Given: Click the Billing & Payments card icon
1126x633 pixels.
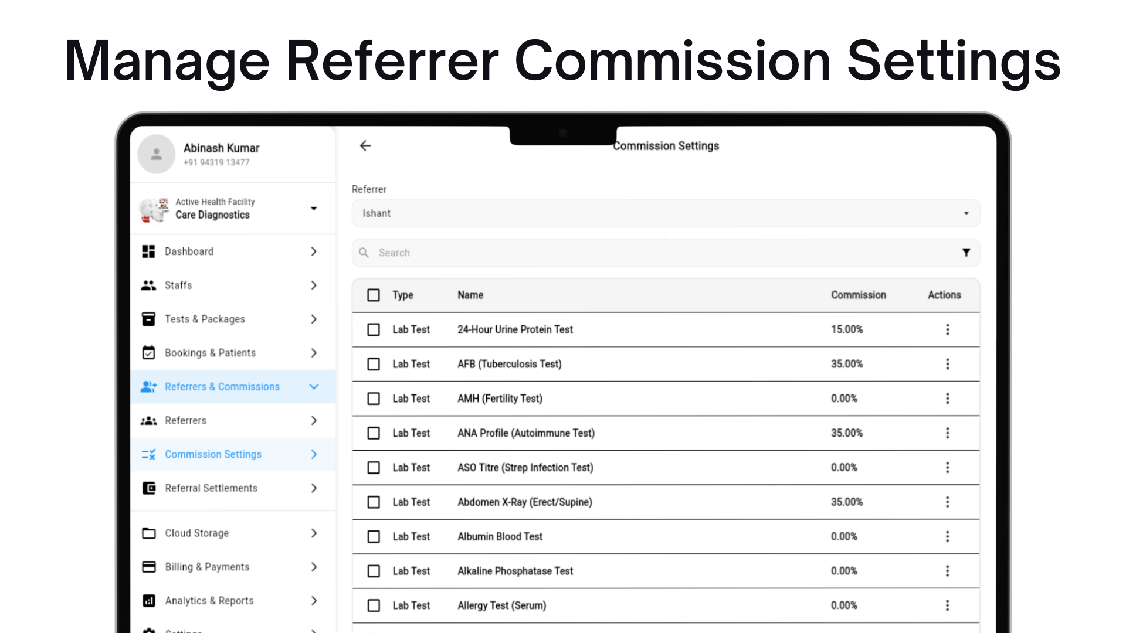Looking at the screenshot, I should [x=149, y=567].
